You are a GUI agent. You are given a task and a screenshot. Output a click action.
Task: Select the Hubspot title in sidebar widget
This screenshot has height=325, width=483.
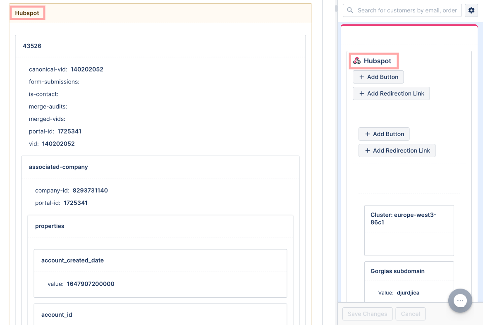[x=377, y=61]
